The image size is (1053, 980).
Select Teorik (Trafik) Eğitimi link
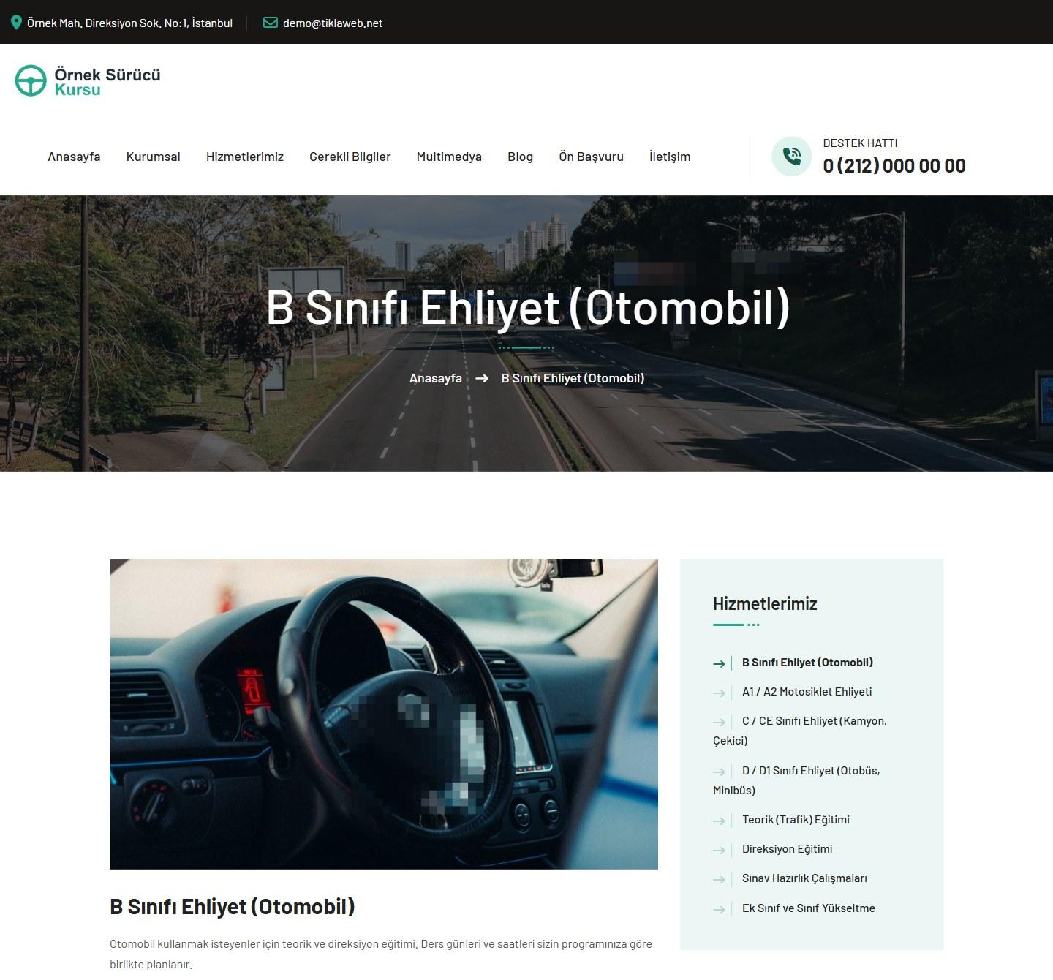tap(796, 820)
